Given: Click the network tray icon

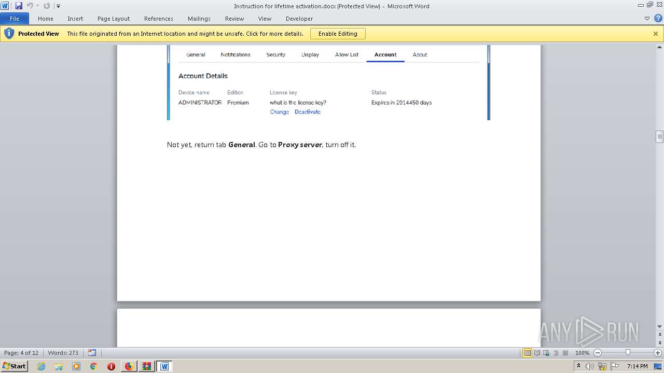Looking at the screenshot, I should point(602,366).
